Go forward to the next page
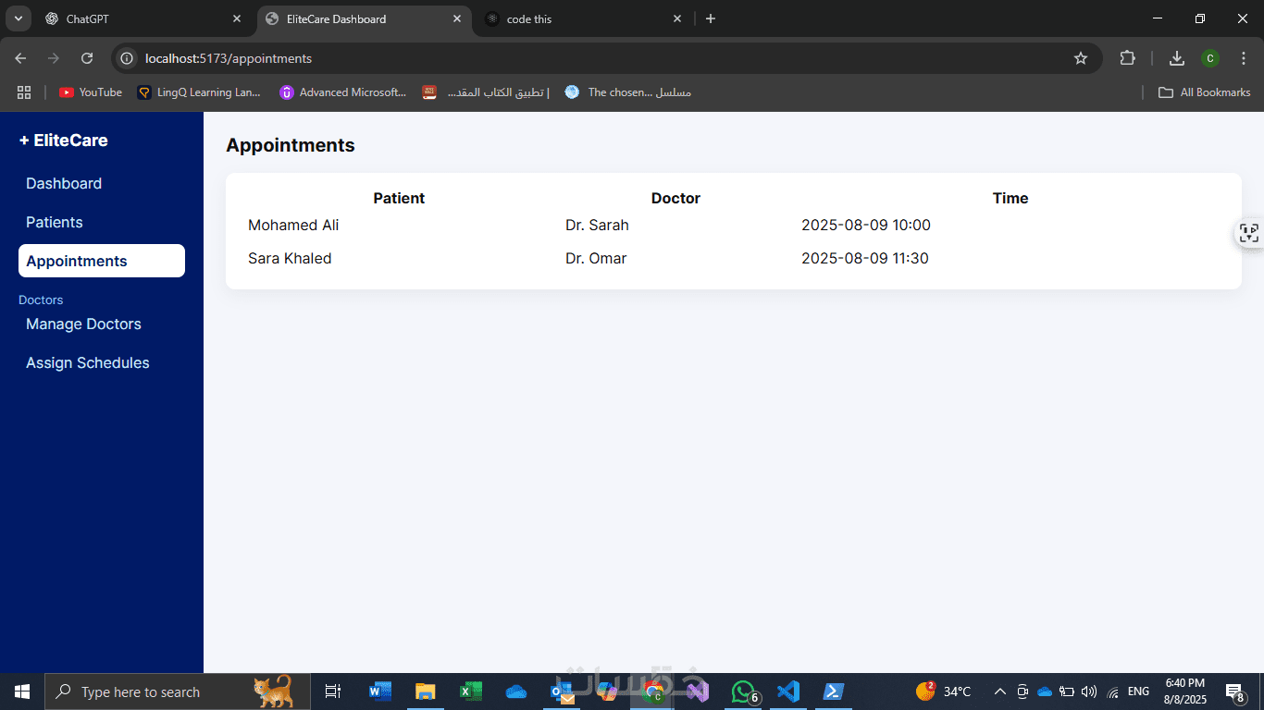Viewport: 1264px width, 710px height. coord(54,58)
